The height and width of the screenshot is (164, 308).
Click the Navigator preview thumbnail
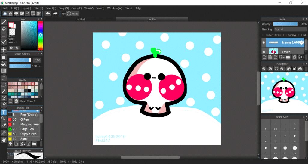(x=285, y=93)
